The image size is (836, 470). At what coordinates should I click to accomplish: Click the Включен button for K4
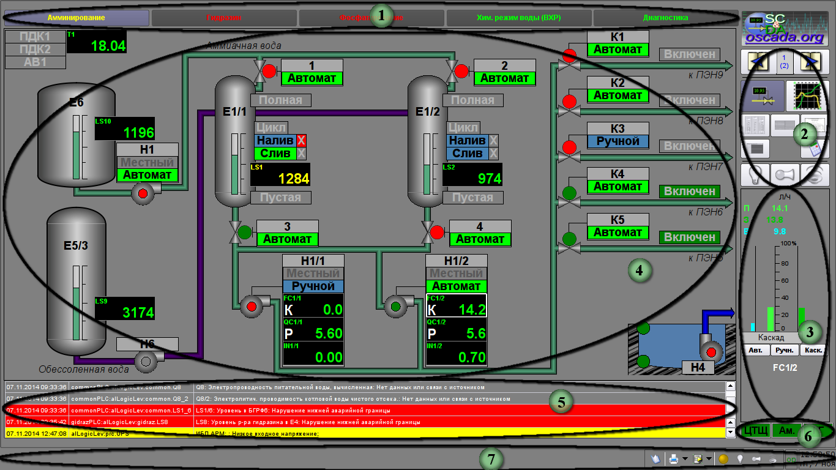click(690, 192)
